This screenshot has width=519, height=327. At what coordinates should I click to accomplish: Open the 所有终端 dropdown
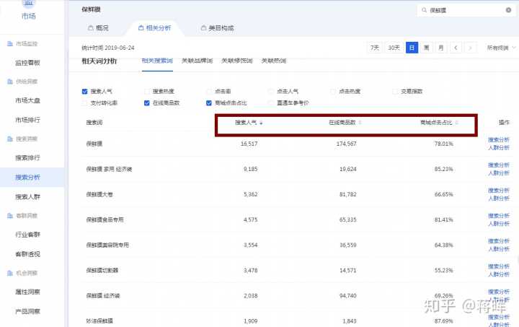point(502,48)
